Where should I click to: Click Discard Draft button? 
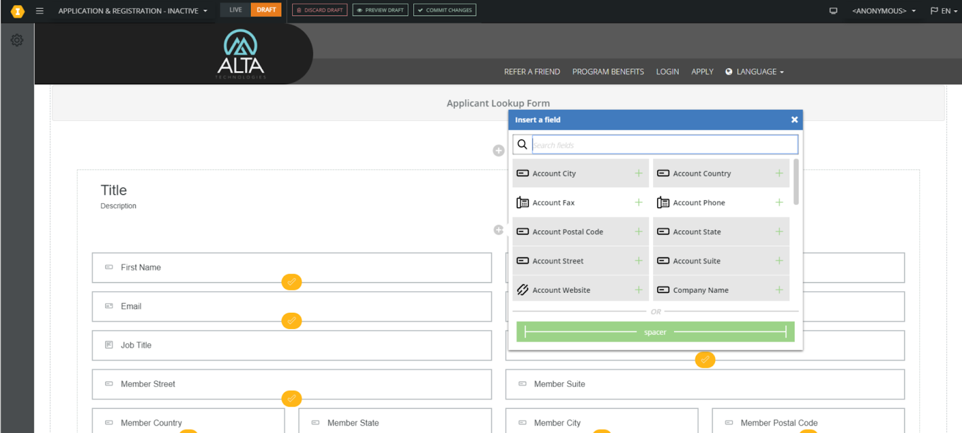point(320,10)
